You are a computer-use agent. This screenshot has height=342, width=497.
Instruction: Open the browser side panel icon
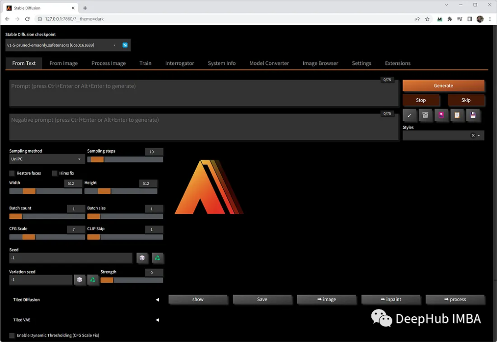click(470, 19)
